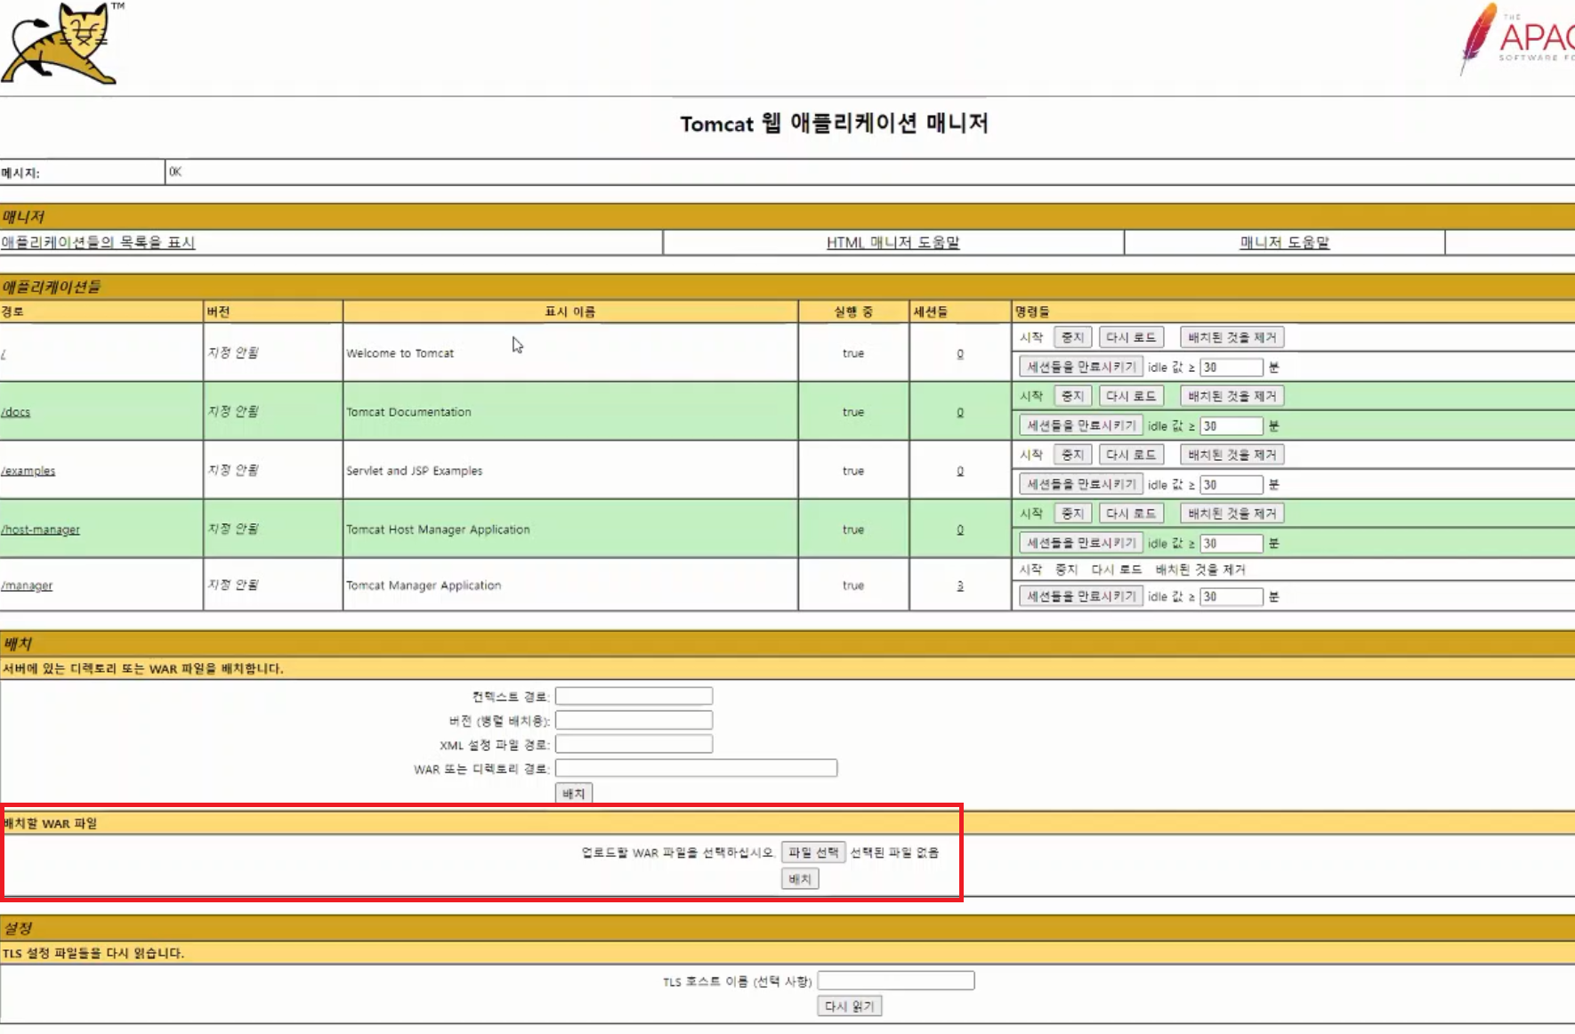Viewport: 1575px width, 1034px height.
Task: Click the idle minutes field for root '/' row
Action: (x=1232, y=367)
